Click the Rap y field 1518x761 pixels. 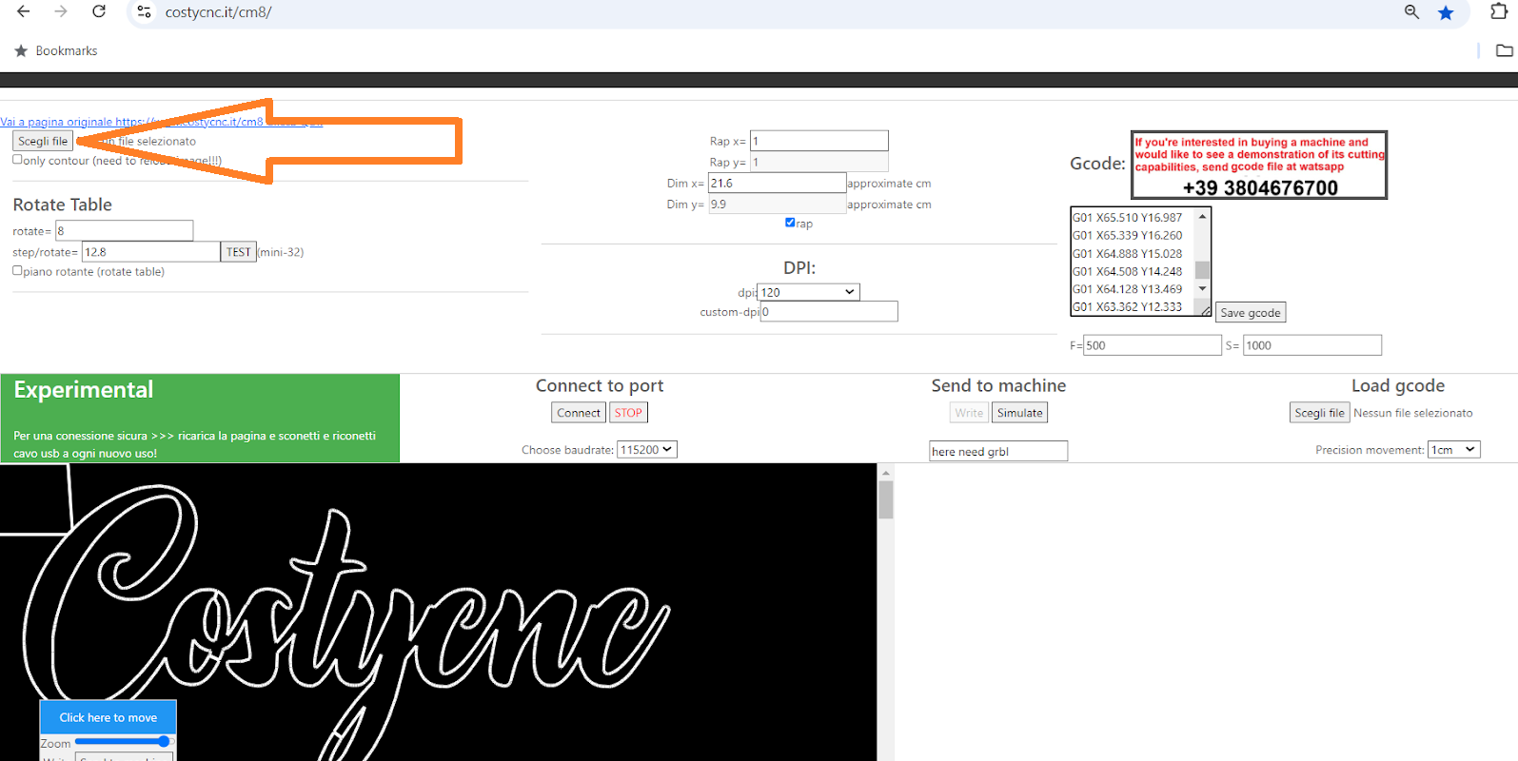pyautogui.click(x=818, y=162)
